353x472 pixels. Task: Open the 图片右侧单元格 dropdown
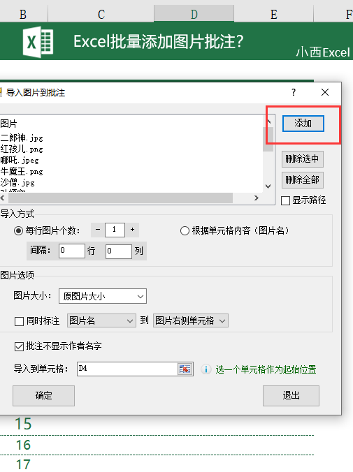coord(191,321)
